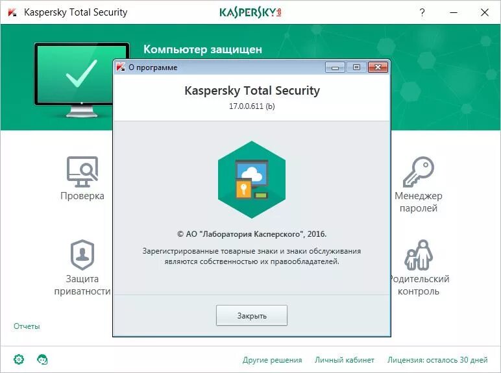Maximize the О программе dialog
This screenshot has width=501, height=373.
pos(356,67)
